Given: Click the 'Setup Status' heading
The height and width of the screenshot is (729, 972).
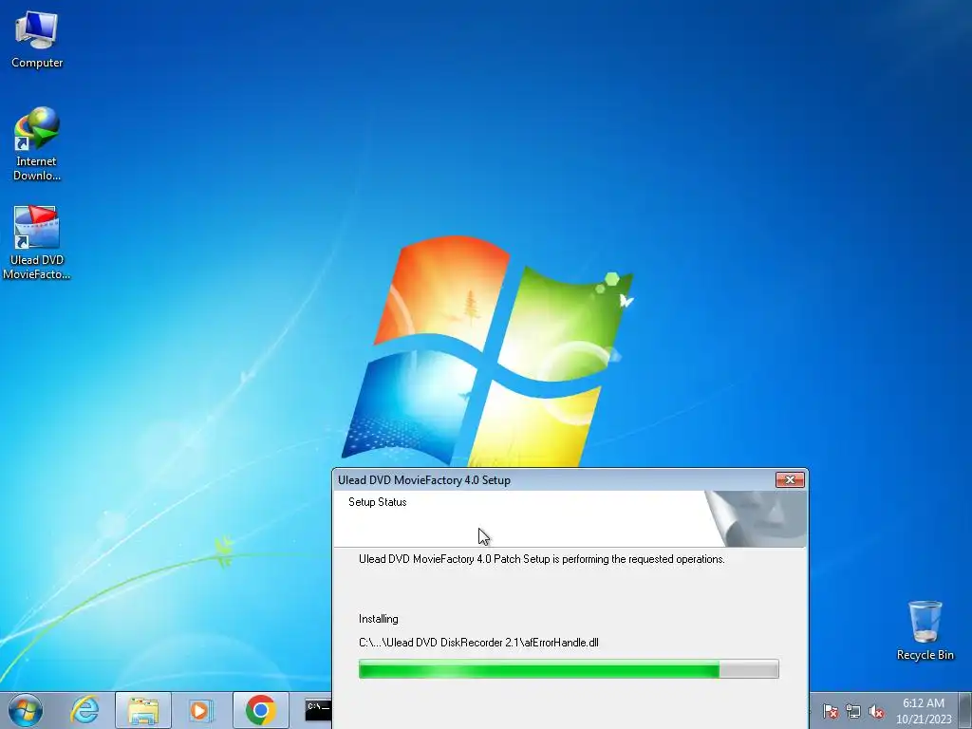Looking at the screenshot, I should [x=378, y=502].
